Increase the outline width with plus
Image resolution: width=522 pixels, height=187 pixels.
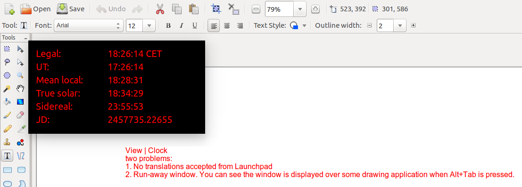click(x=413, y=25)
